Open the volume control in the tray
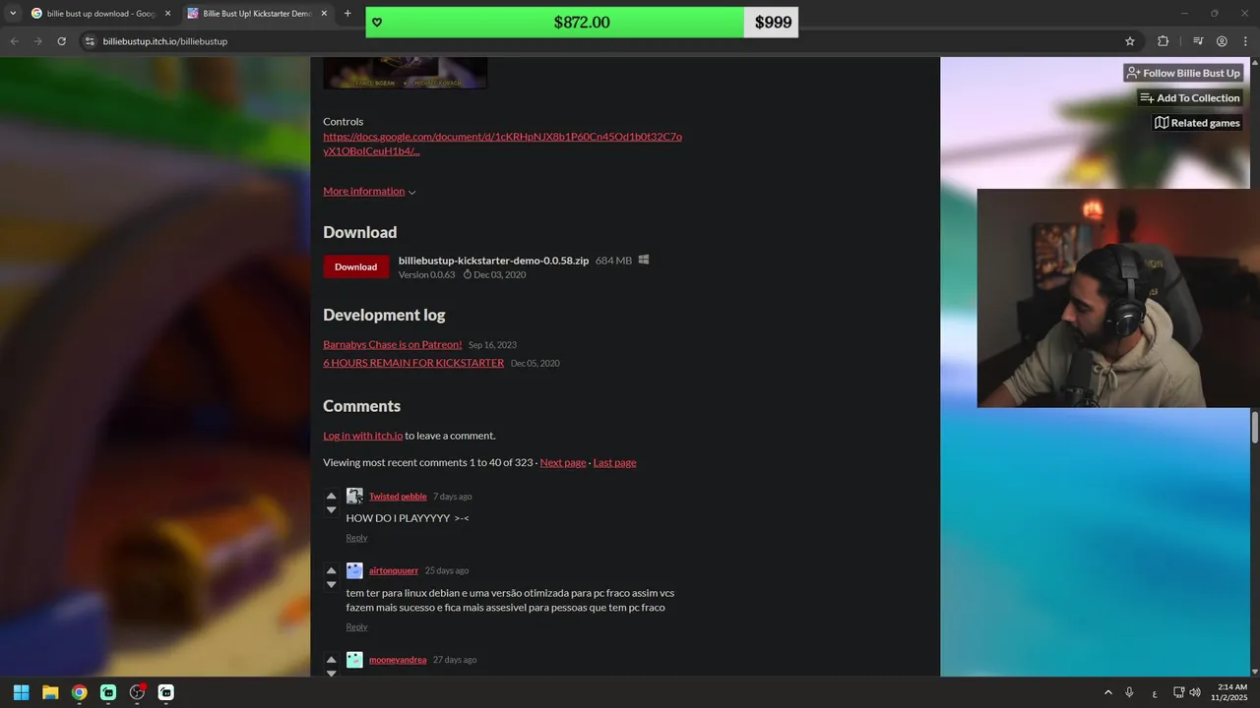 click(1195, 692)
